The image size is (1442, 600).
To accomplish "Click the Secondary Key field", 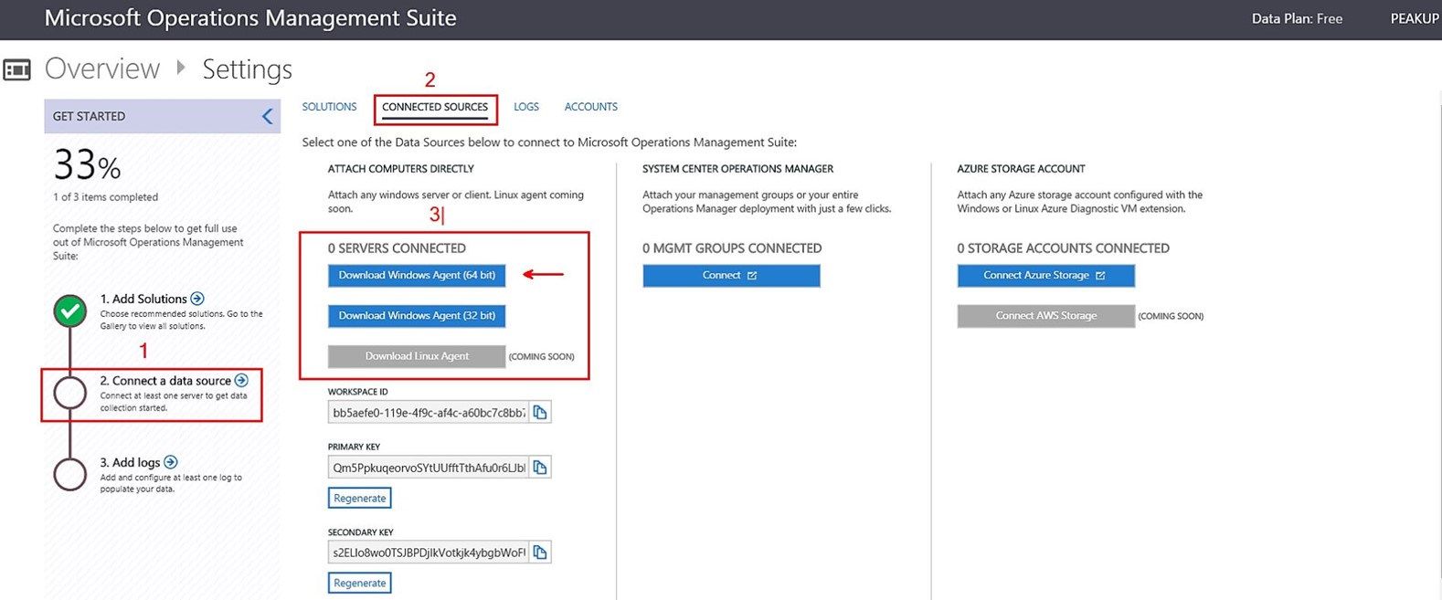I will tap(429, 553).
